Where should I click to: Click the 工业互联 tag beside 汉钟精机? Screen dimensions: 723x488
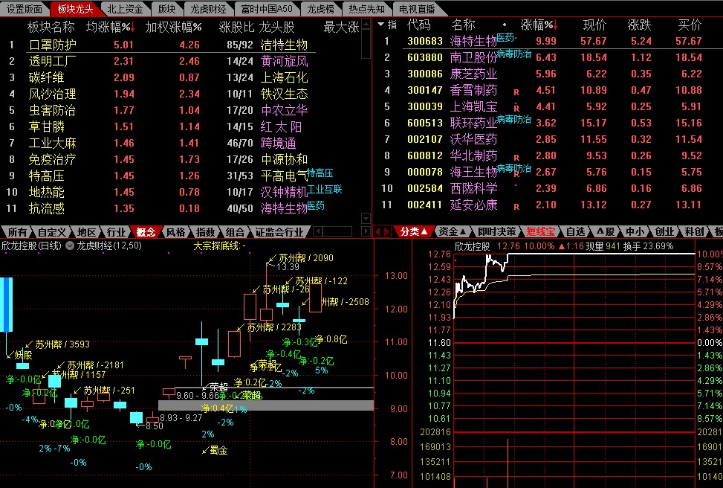point(325,189)
